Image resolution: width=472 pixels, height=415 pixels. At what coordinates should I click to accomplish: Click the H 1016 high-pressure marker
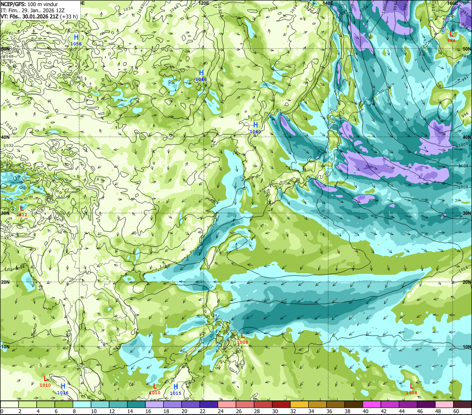click(x=63, y=389)
